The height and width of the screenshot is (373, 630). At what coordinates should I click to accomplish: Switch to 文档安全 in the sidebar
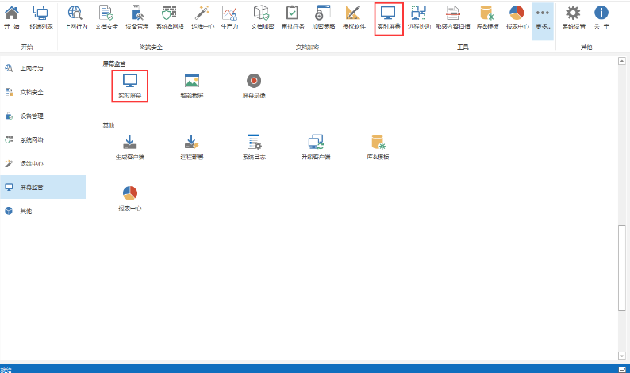(x=32, y=92)
